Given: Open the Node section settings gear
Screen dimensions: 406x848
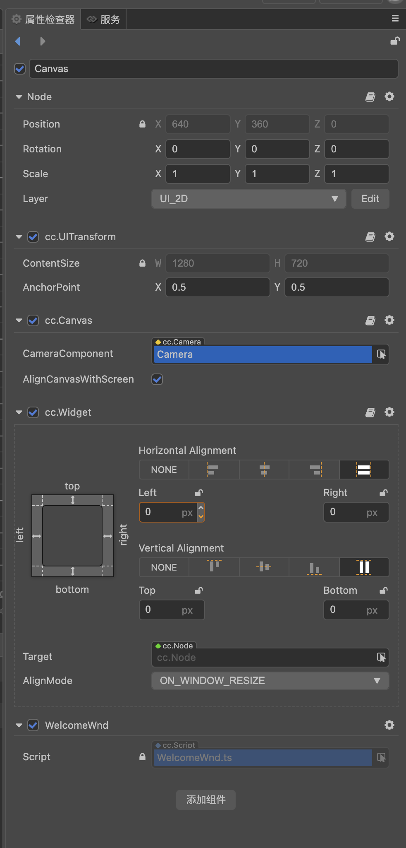Looking at the screenshot, I should point(389,96).
